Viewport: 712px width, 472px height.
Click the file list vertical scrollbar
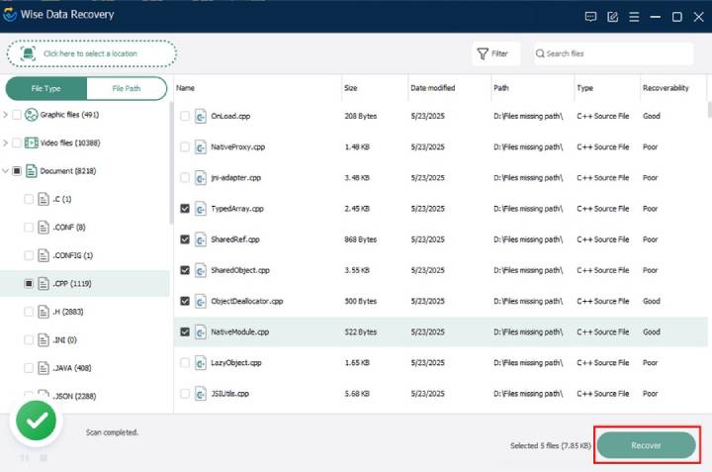tap(709, 109)
